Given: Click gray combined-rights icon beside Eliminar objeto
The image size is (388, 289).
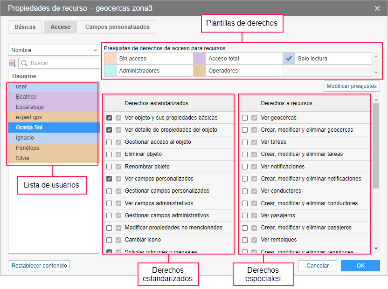Looking at the screenshot, I should click(118, 155).
